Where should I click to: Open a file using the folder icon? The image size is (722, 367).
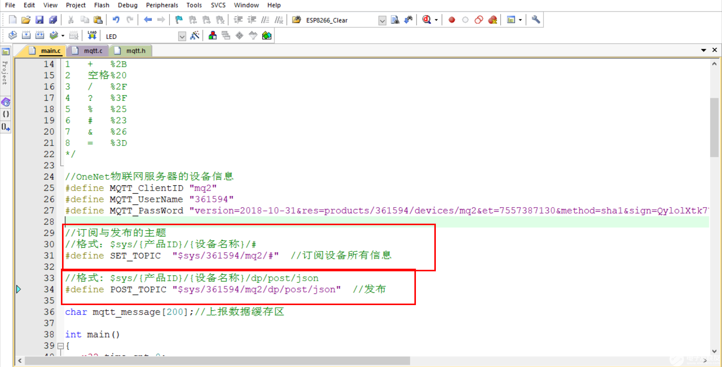[26, 20]
